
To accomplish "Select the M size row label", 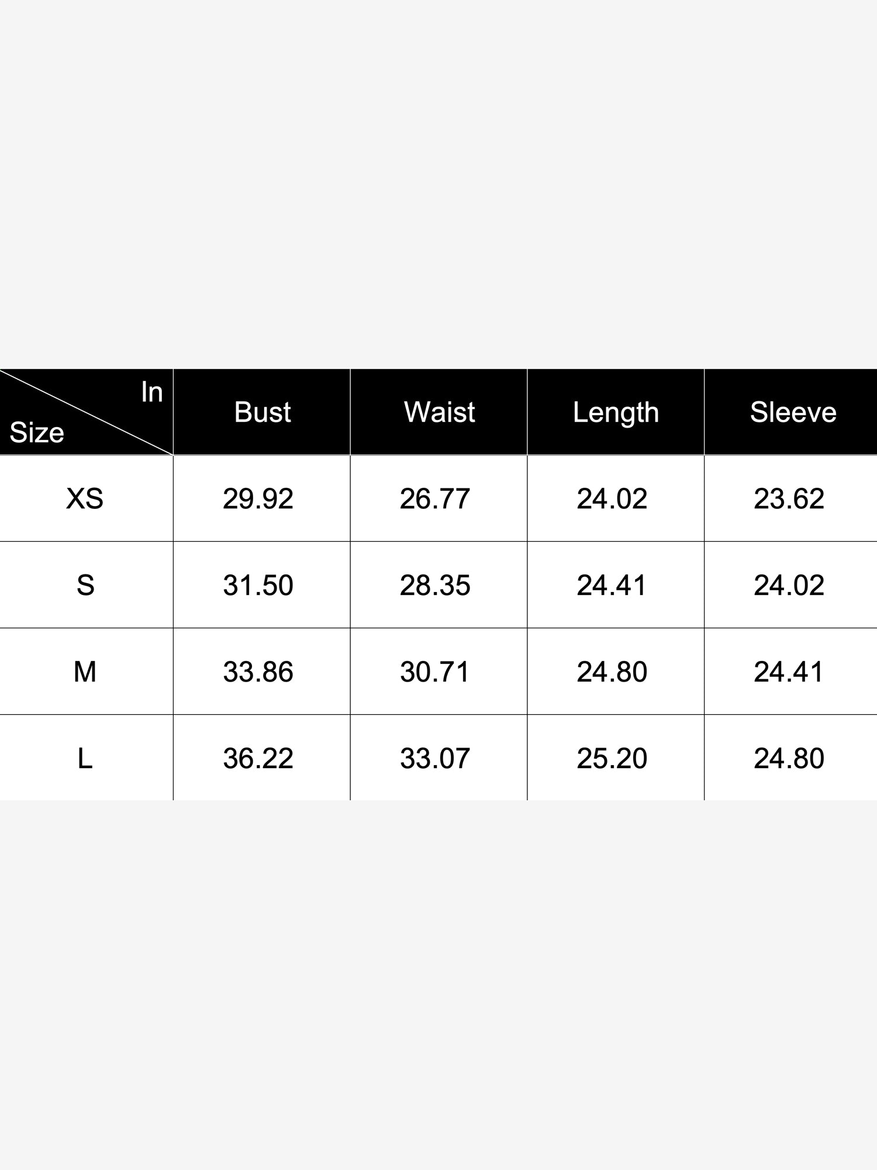I will 85,672.
